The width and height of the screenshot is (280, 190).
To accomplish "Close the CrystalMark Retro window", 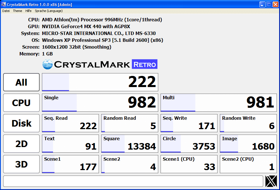I will click(x=275, y=5).
